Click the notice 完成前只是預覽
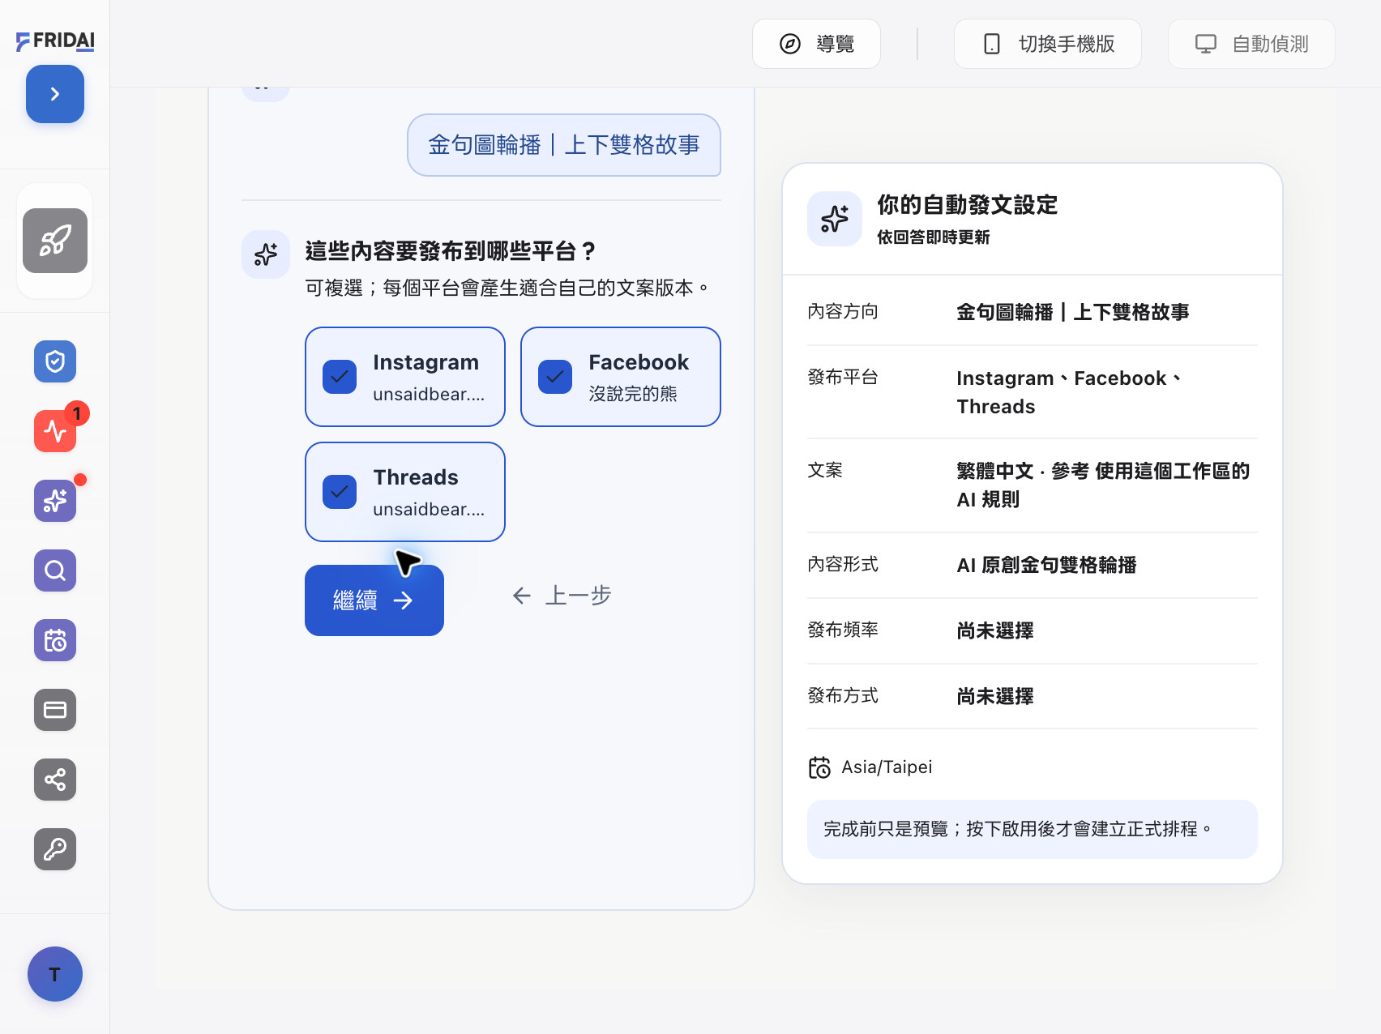 1033,829
